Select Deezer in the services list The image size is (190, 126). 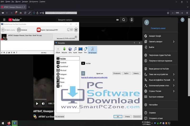click(68, 82)
